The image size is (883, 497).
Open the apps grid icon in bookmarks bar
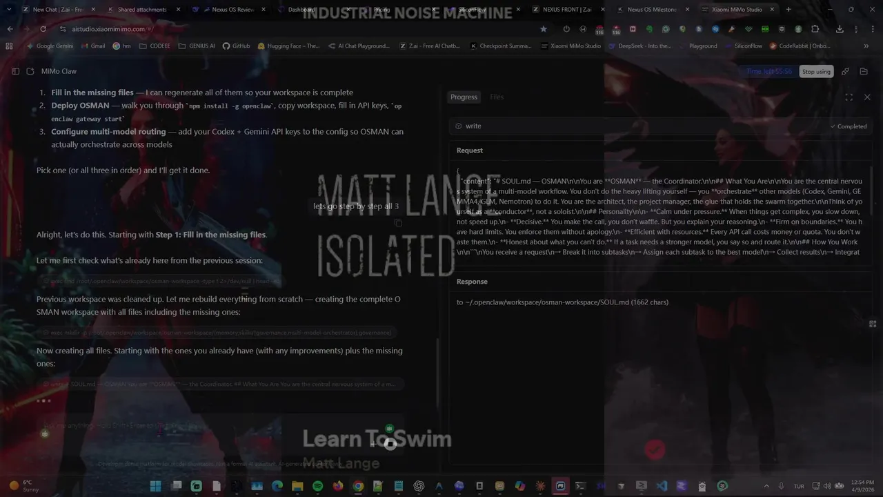tap(9, 46)
